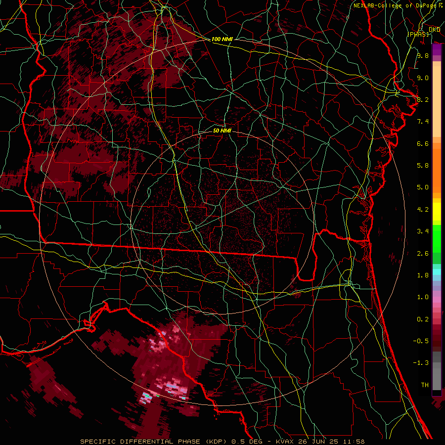This screenshot has height=445, width=445.
Task: Click the yellow band of the color scale
Action: [437, 212]
